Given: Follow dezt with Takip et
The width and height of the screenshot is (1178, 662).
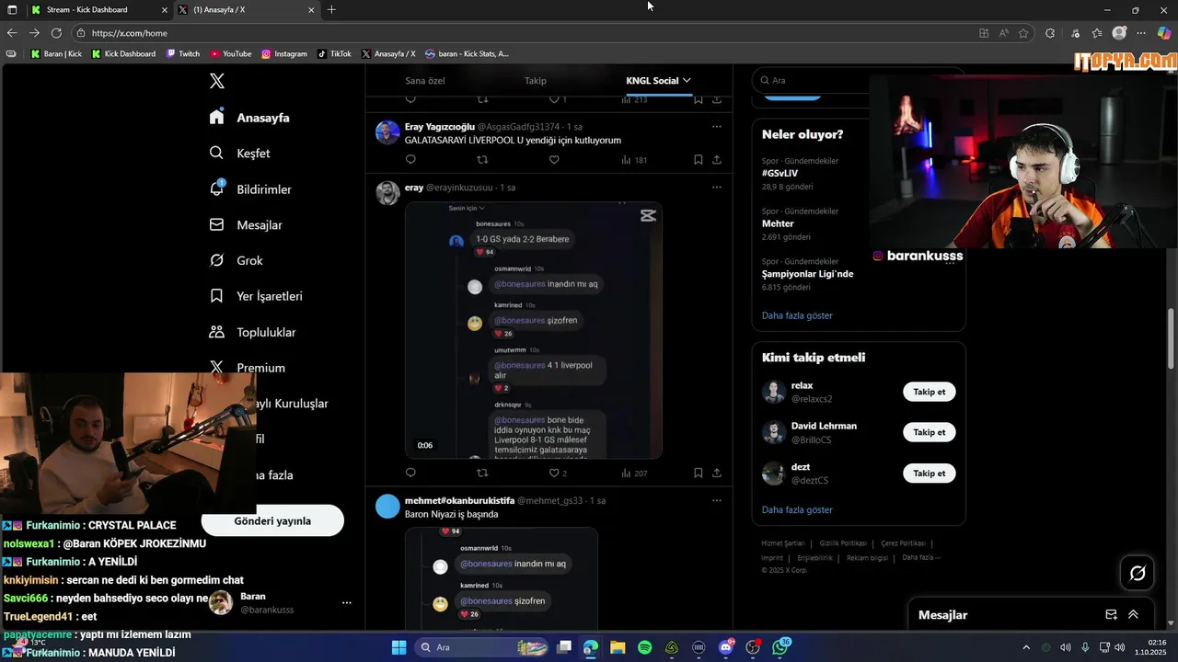Looking at the screenshot, I should [x=929, y=474].
